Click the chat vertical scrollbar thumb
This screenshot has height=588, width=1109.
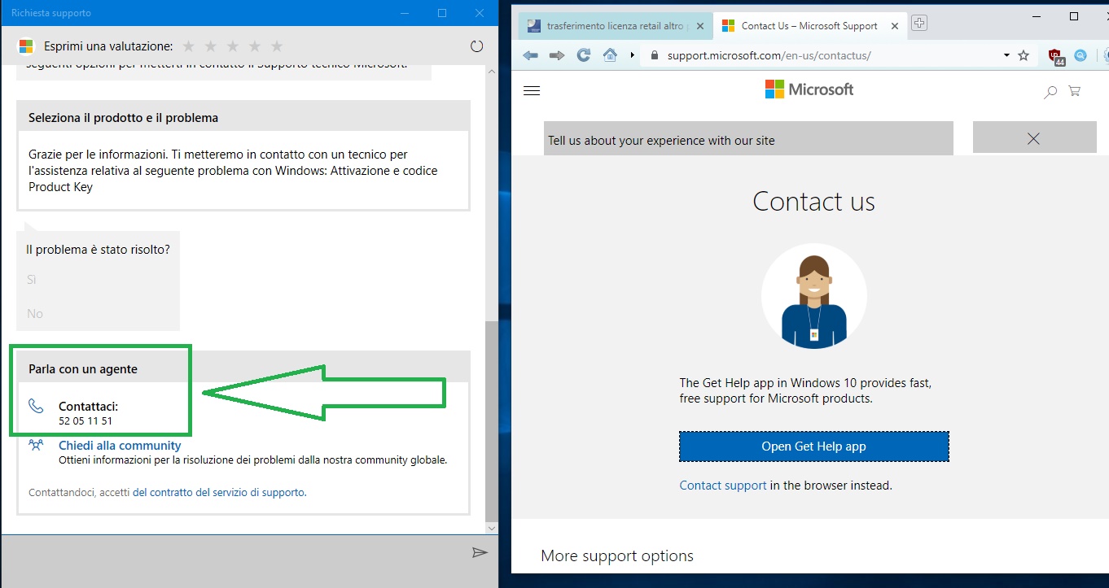click(491, 420)
